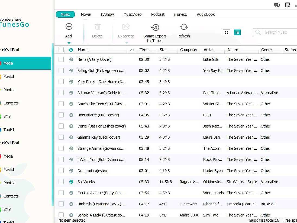Sort by the Artist column header

tap(208, 50)
